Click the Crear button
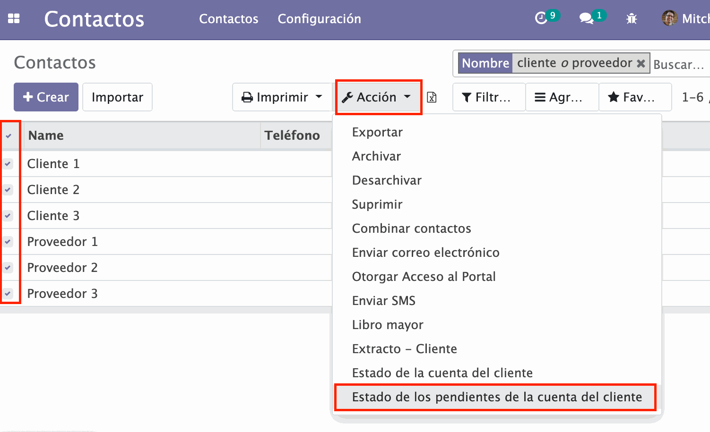The height and width of the screenshot is (432, 710). point(46,97)
